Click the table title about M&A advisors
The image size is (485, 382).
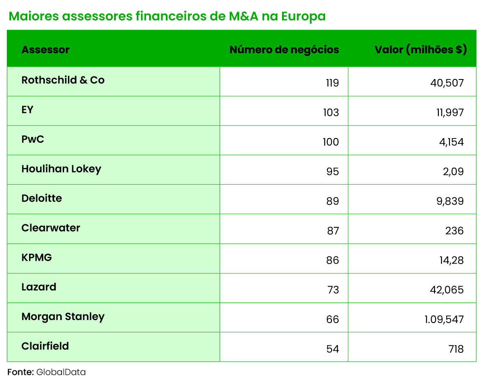click(167, 16)
